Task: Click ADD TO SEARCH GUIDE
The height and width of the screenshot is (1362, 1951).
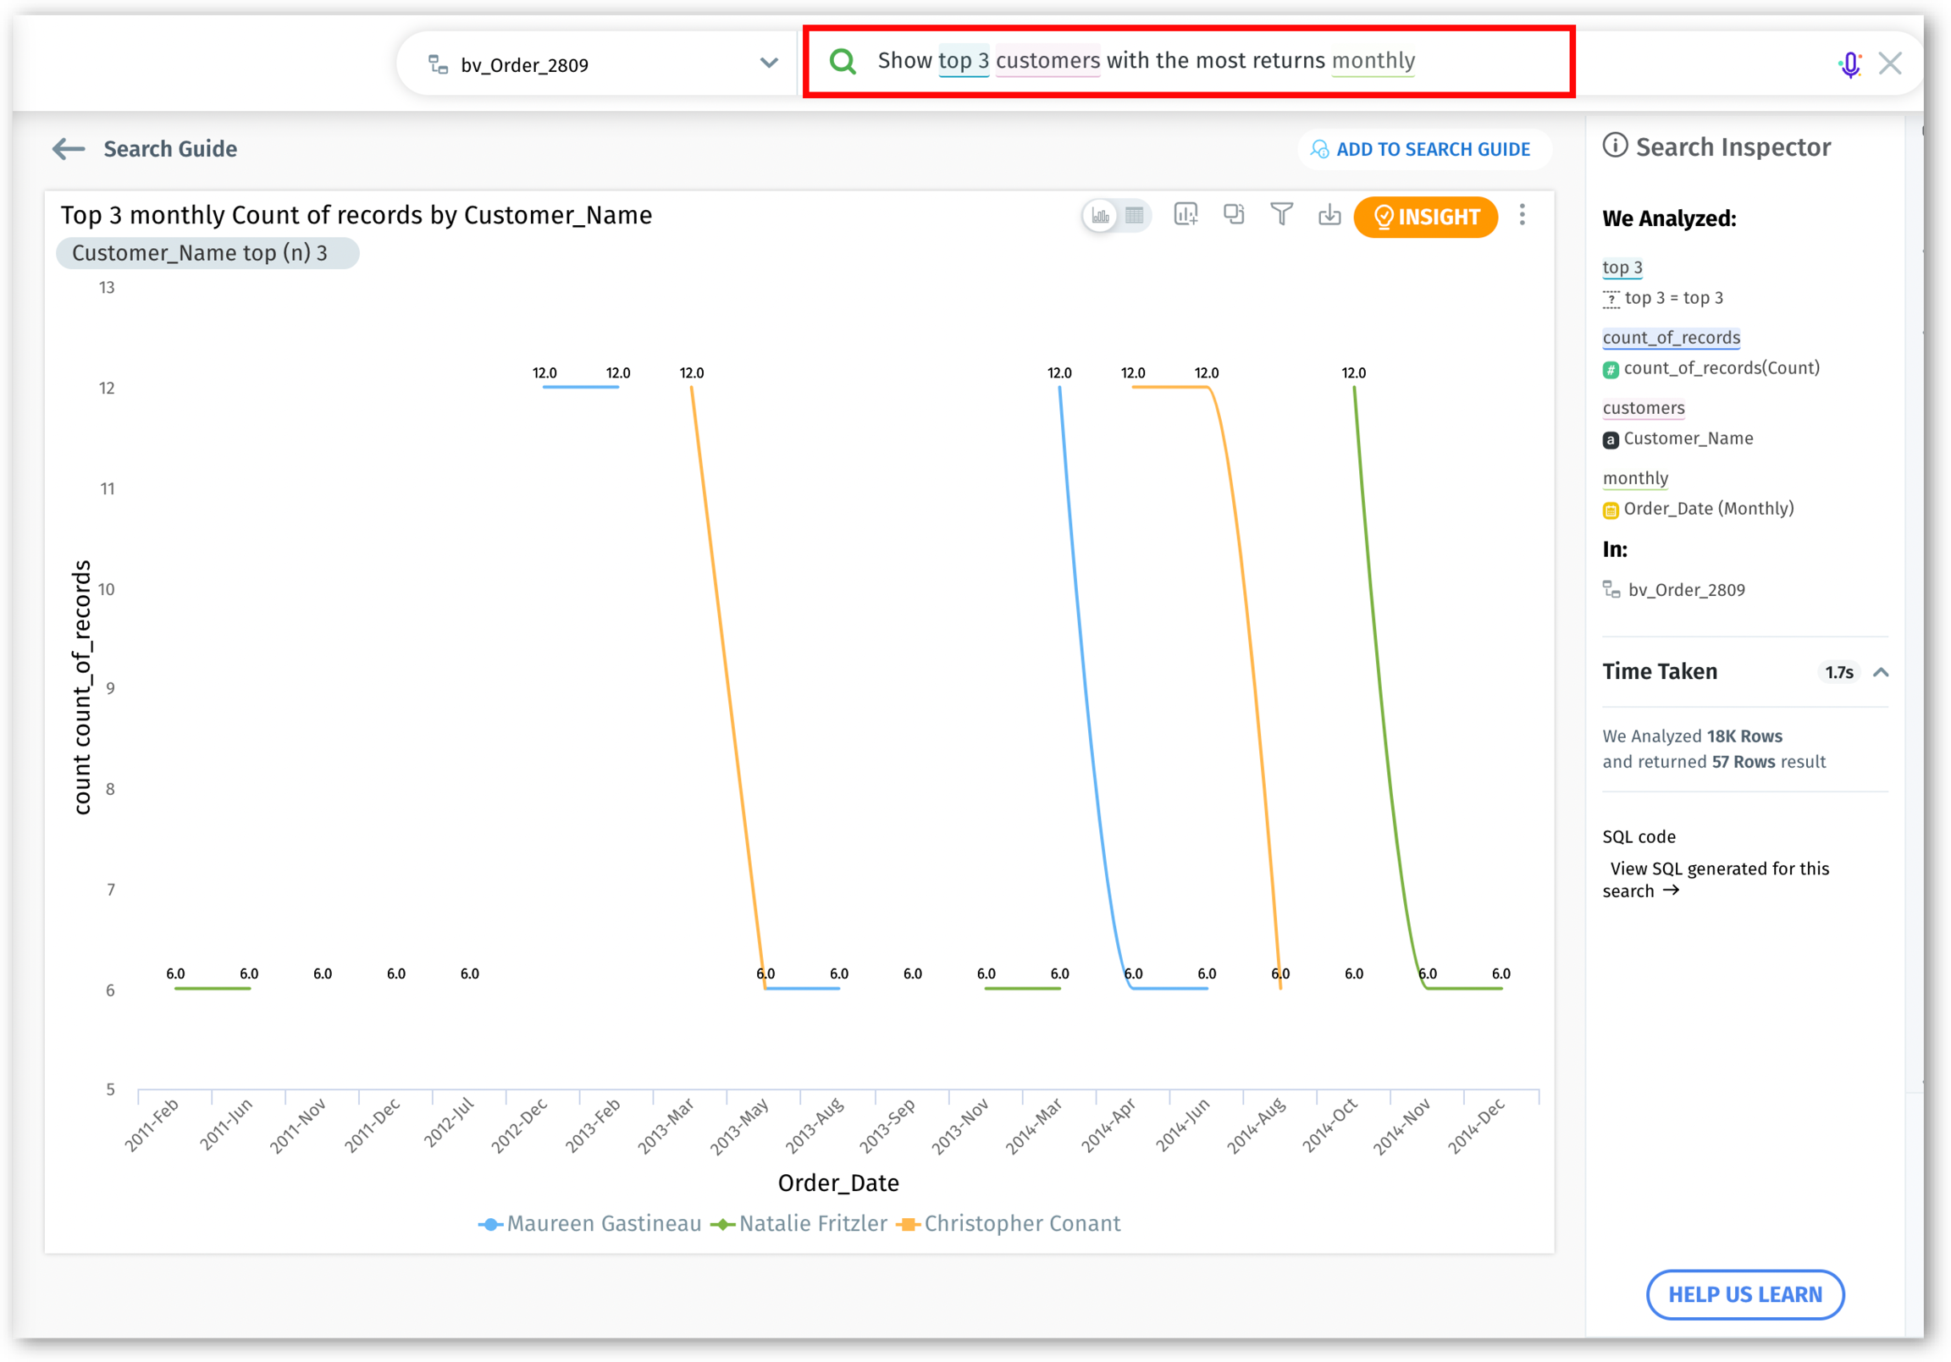Action: tap(1422, 150)
